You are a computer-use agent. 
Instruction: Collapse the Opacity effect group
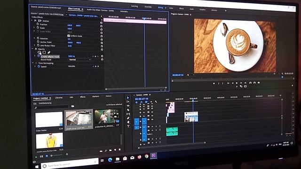32,49
